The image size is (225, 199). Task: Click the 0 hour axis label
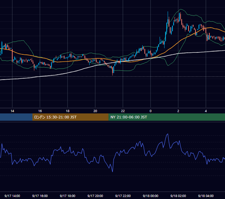click(x=151, y=111)
